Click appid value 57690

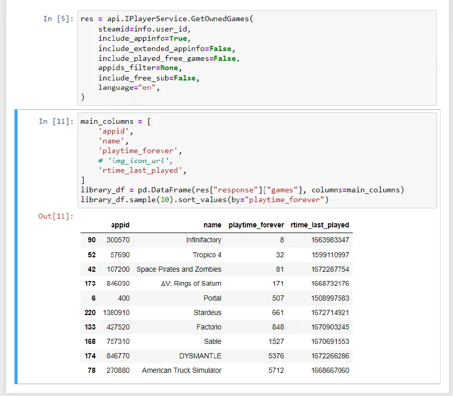(120, 255)
